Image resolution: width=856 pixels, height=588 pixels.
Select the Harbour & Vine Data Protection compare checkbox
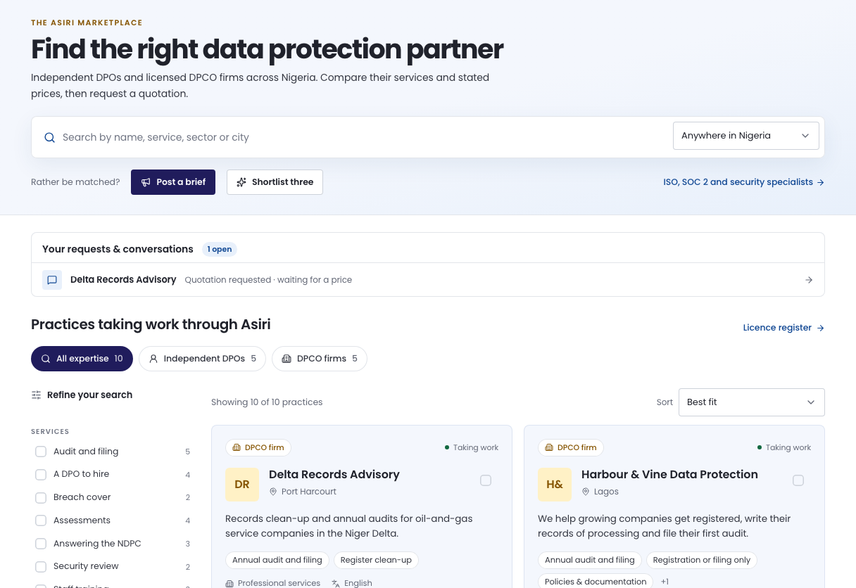point(798,480)
